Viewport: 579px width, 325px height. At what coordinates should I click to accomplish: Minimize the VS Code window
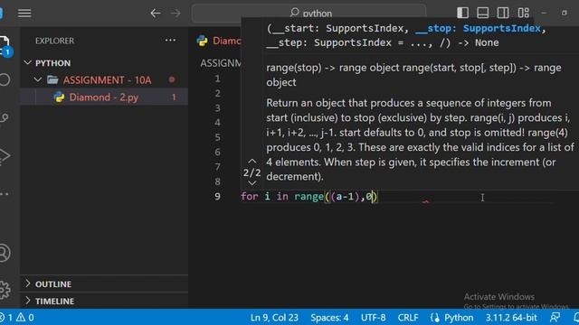pos(544,13)
